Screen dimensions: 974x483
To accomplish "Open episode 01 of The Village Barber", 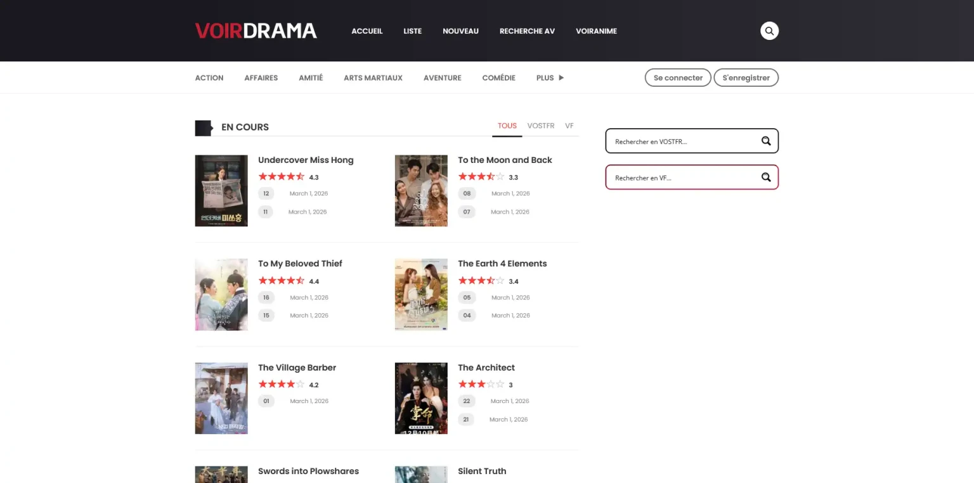I will point(266,401).
